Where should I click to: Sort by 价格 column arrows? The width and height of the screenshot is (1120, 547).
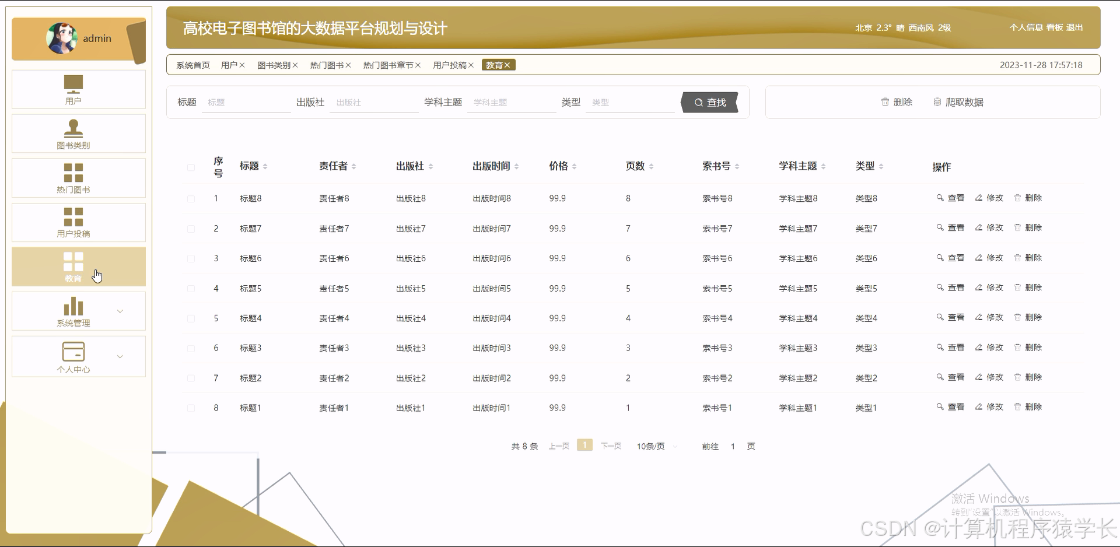(575, 167)
